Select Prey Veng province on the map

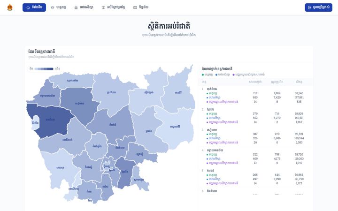[x=124, y=172]
